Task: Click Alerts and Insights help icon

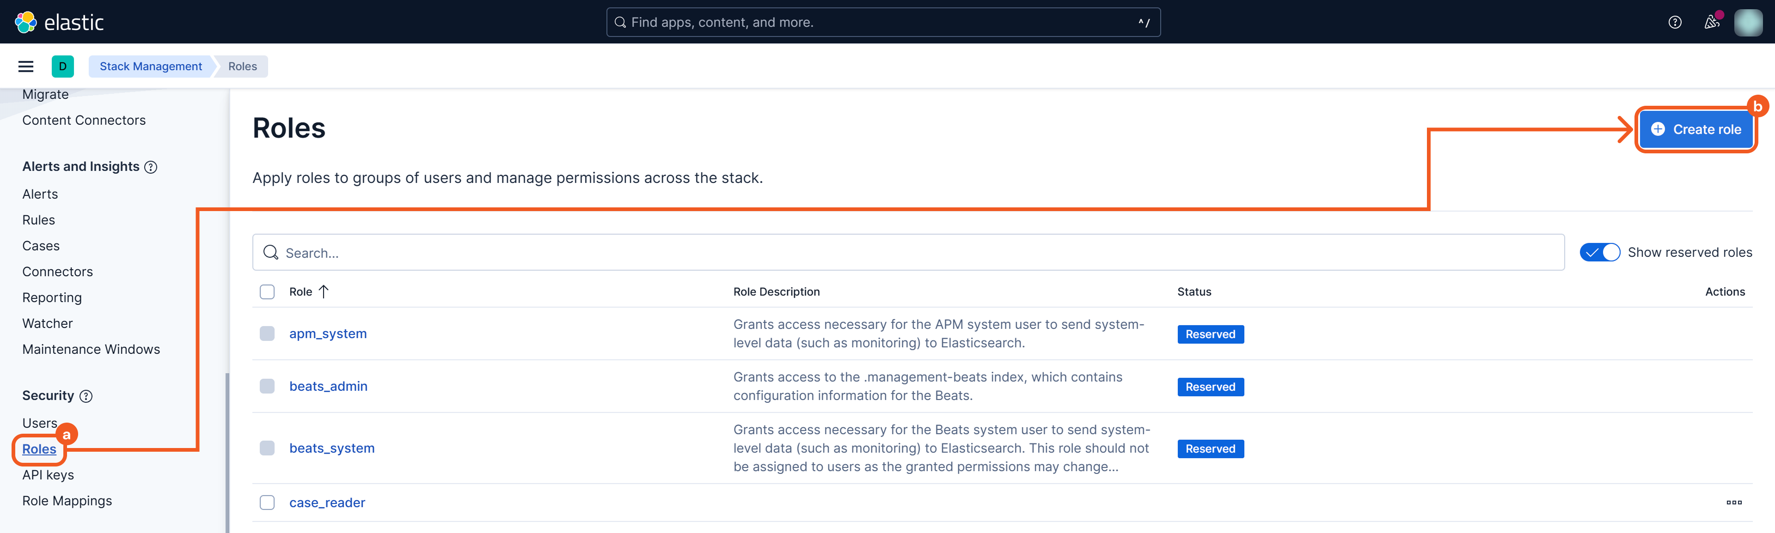Action: [x=151, y=167]
